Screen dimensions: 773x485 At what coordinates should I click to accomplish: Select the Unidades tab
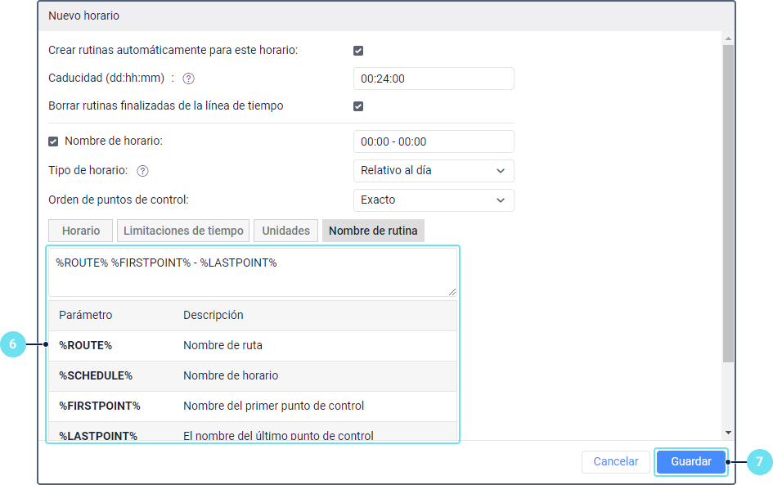tap(285, 231)
